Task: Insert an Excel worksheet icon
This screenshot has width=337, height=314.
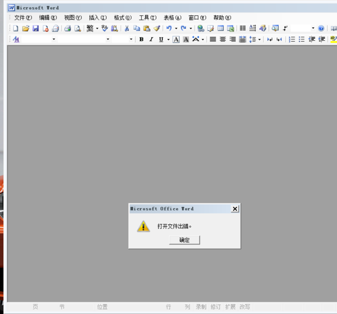Action: tap(230, 28)
